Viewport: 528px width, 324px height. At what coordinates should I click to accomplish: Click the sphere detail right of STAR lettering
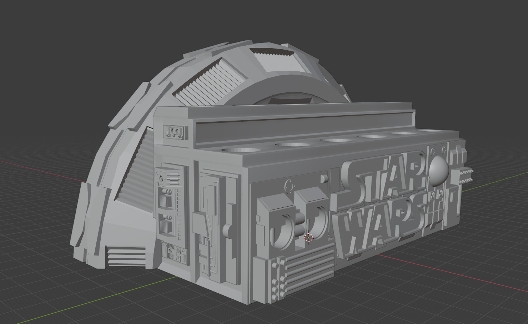[439, 171]
